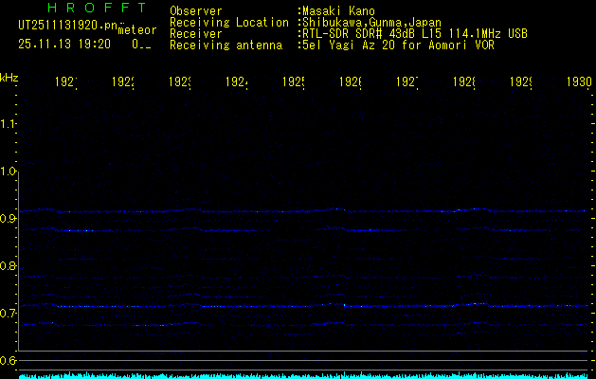Select the 1.0 kHz axis tick

(9, 171)
